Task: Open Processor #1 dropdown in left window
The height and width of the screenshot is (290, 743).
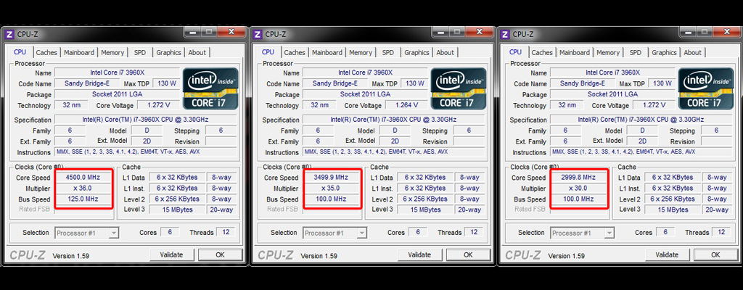Action: (x=87, y=233)
